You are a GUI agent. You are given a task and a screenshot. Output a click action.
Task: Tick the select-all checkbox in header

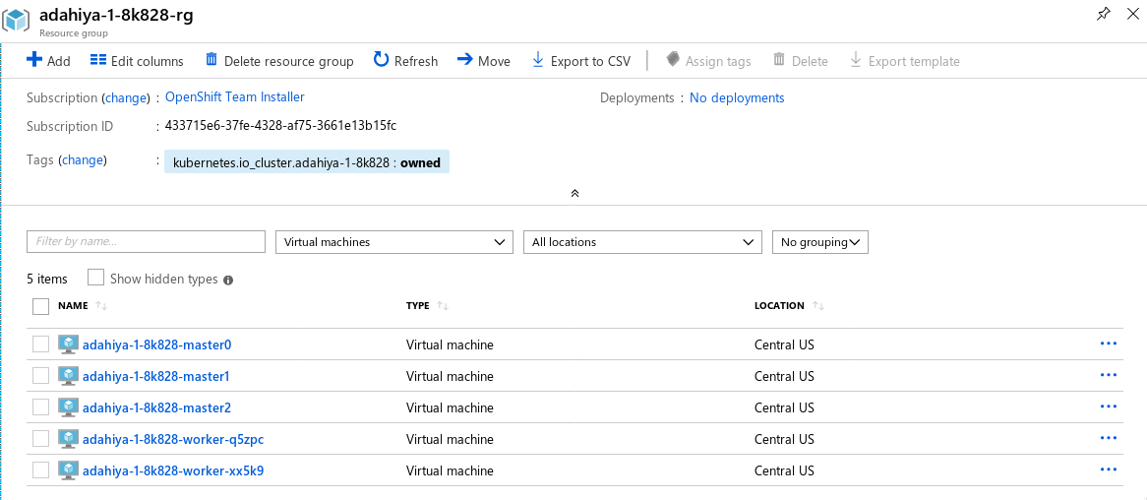pos(41,306)
